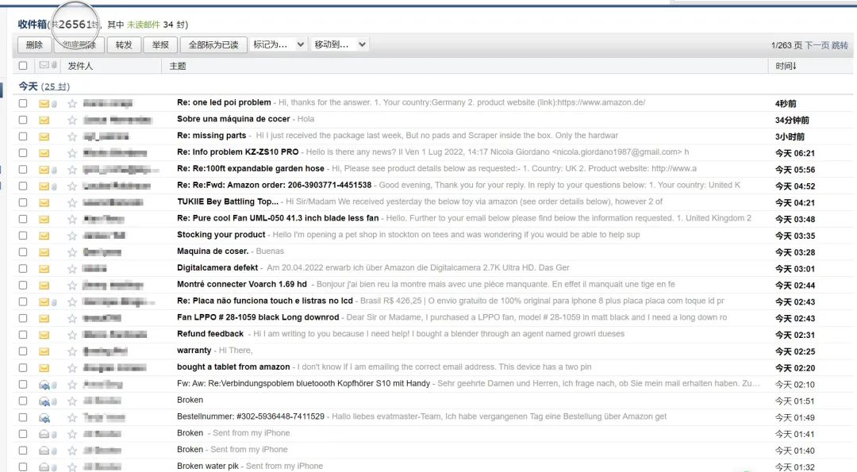Click the 转发 forward button
Screen dimensions: 857x472
[x=124, y=44]
